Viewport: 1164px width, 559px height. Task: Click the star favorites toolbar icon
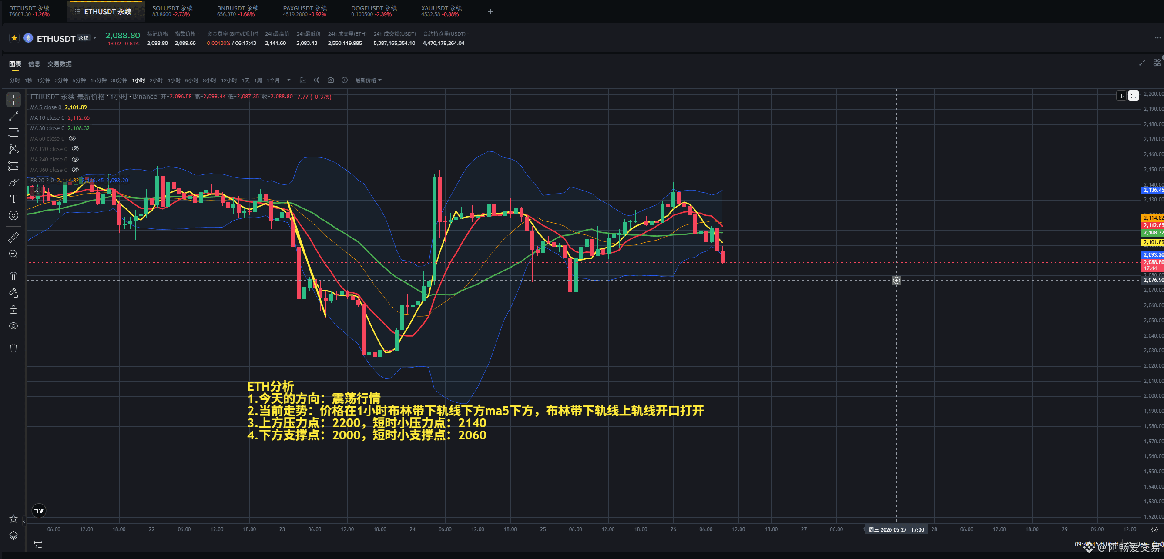(13, 519)
